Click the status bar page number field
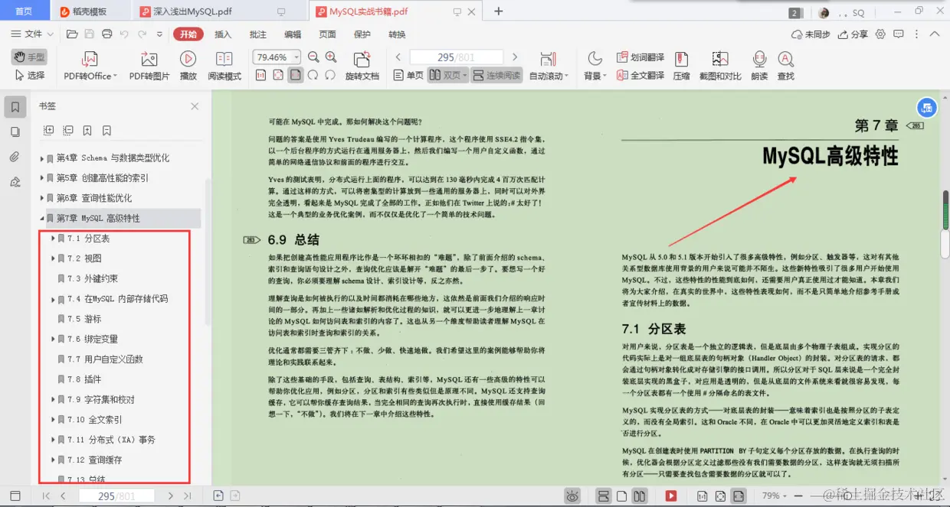The height and width of the screenshot is (507, 950). coord(116,496)
